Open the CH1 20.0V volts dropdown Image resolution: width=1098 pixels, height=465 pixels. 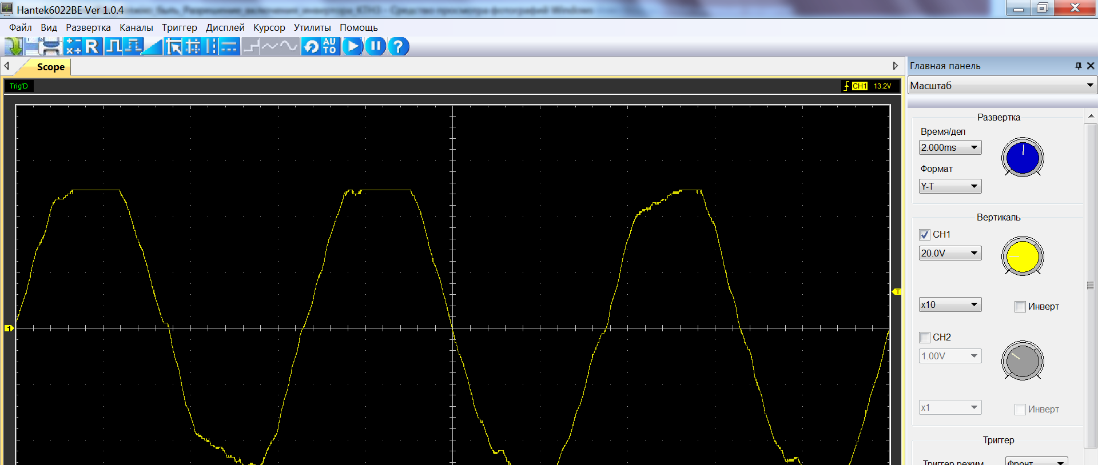tap(950, 253)
